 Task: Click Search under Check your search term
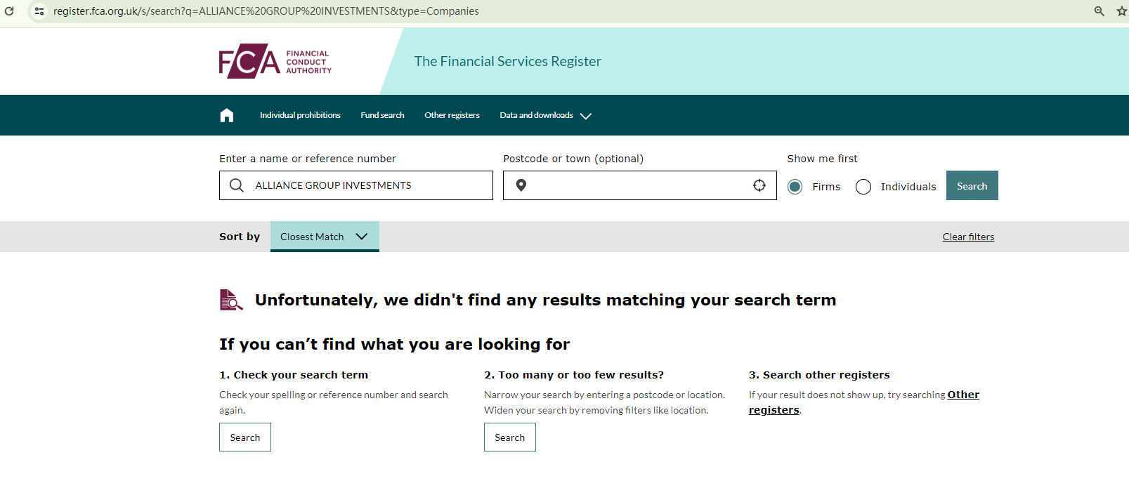[245, 437]
